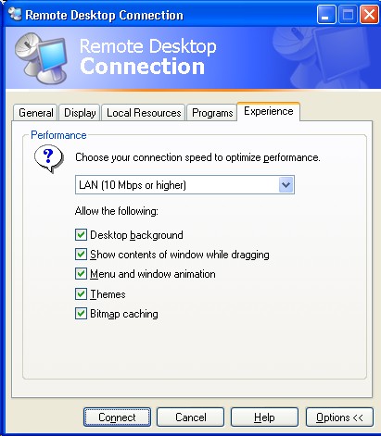The height and width of the screenshot is (436, 381).
Task: Click the title bar Remote Desktop icon
Action: [x=15, y=14]
